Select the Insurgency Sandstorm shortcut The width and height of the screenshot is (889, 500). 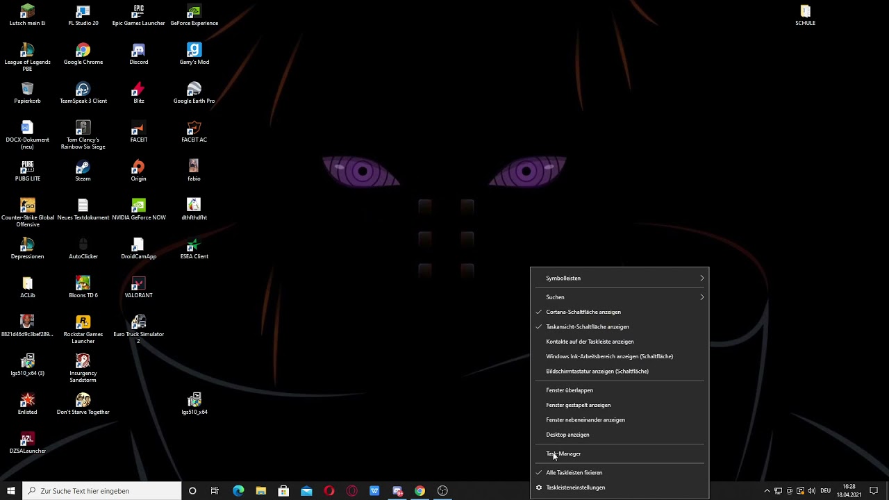coord(83,369)
